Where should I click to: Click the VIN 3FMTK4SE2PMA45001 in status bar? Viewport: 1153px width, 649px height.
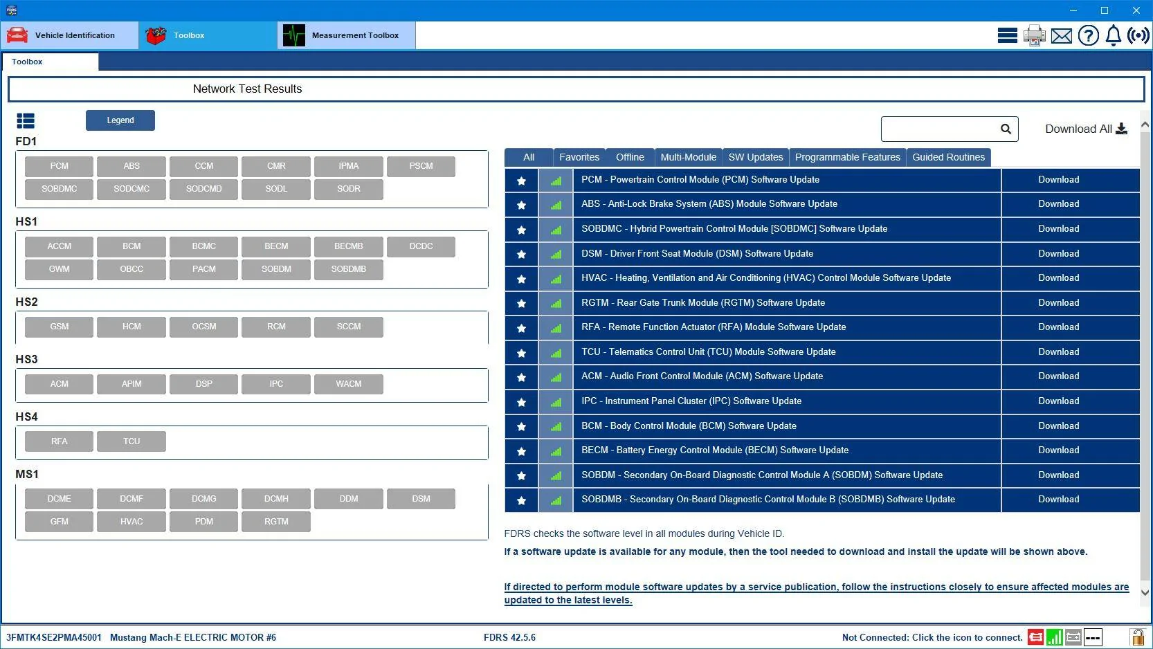tap(54, 638)
